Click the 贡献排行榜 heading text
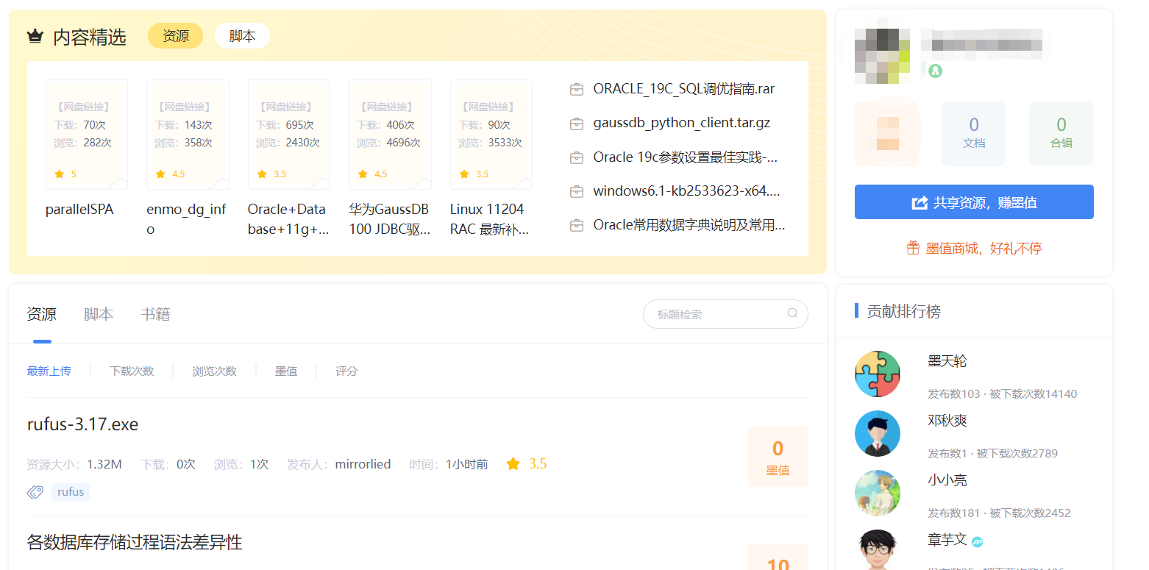The height and width of the screenshot is (570, 1149). (904, 311)
